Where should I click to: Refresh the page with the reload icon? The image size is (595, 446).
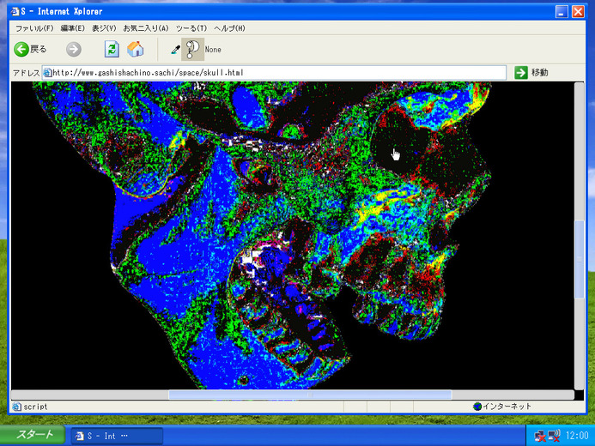pos(112,50)
